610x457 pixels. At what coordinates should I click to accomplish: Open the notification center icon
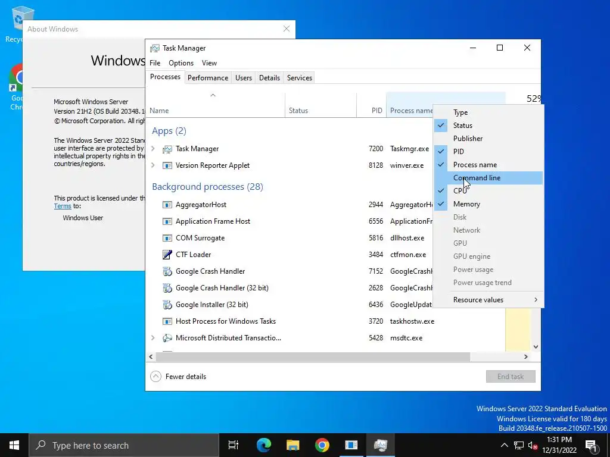[x=592, y=445]
